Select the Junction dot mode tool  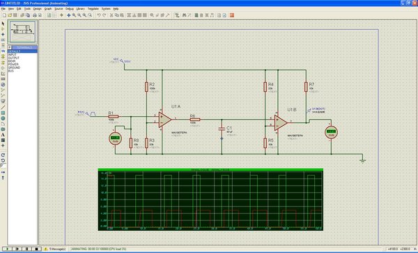(x=3, y=34)
